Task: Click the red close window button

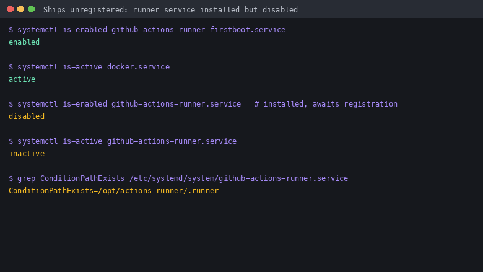Action: (10, 9)
